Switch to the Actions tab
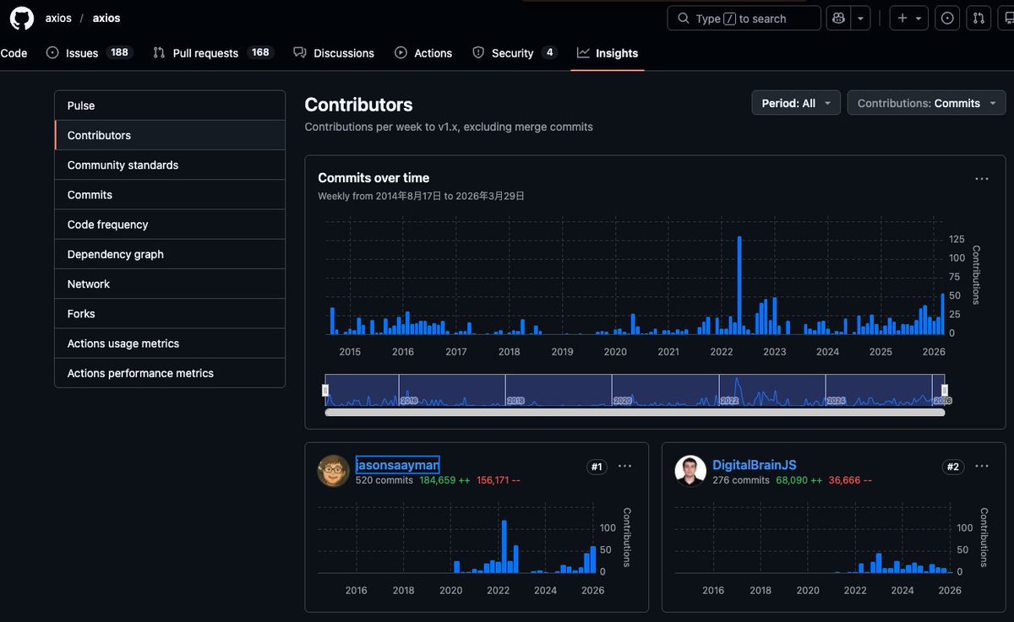Viewport: 1014px width, 622px height. (423, 53)
